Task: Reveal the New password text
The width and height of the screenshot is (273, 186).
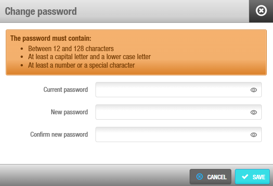Action: click(253, 112)
